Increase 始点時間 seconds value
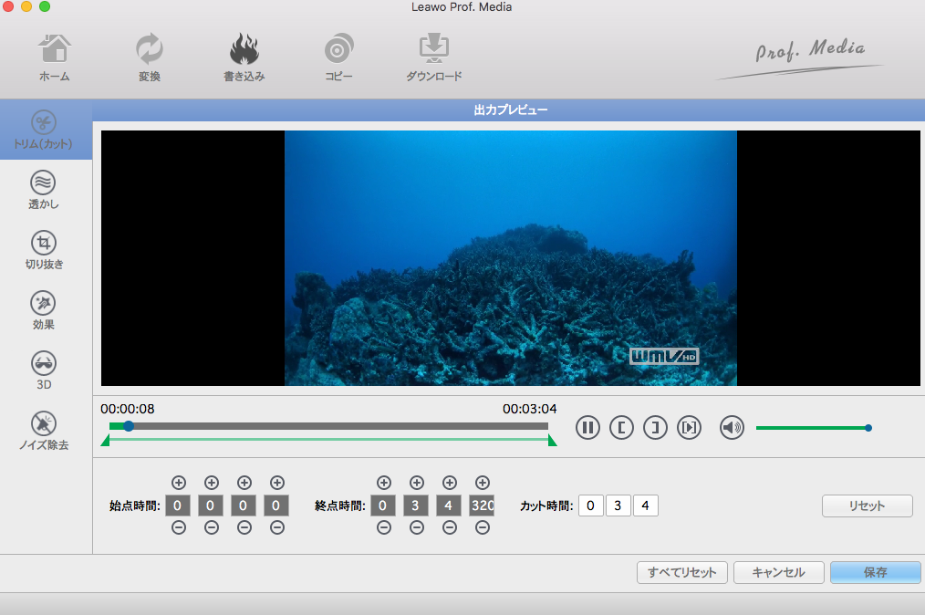The height and width of the screenshot is (615, 925). click(x=244, y=483)
